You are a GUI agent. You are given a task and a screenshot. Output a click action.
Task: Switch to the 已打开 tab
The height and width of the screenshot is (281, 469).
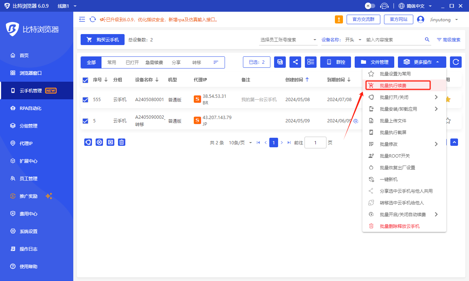(x=132, y=62)
